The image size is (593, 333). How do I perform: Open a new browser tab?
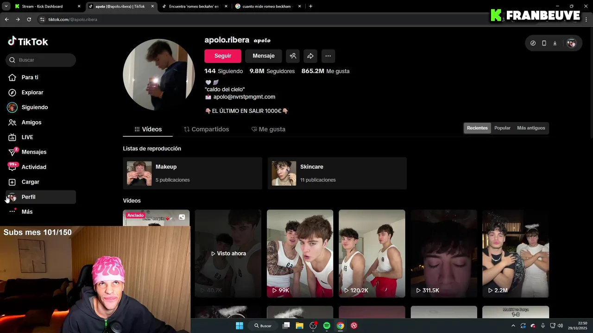coord(310,6)
